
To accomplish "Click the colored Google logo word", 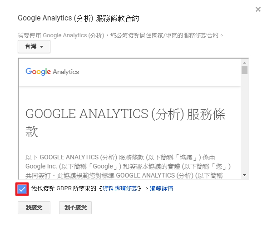I will click(38, 72).
